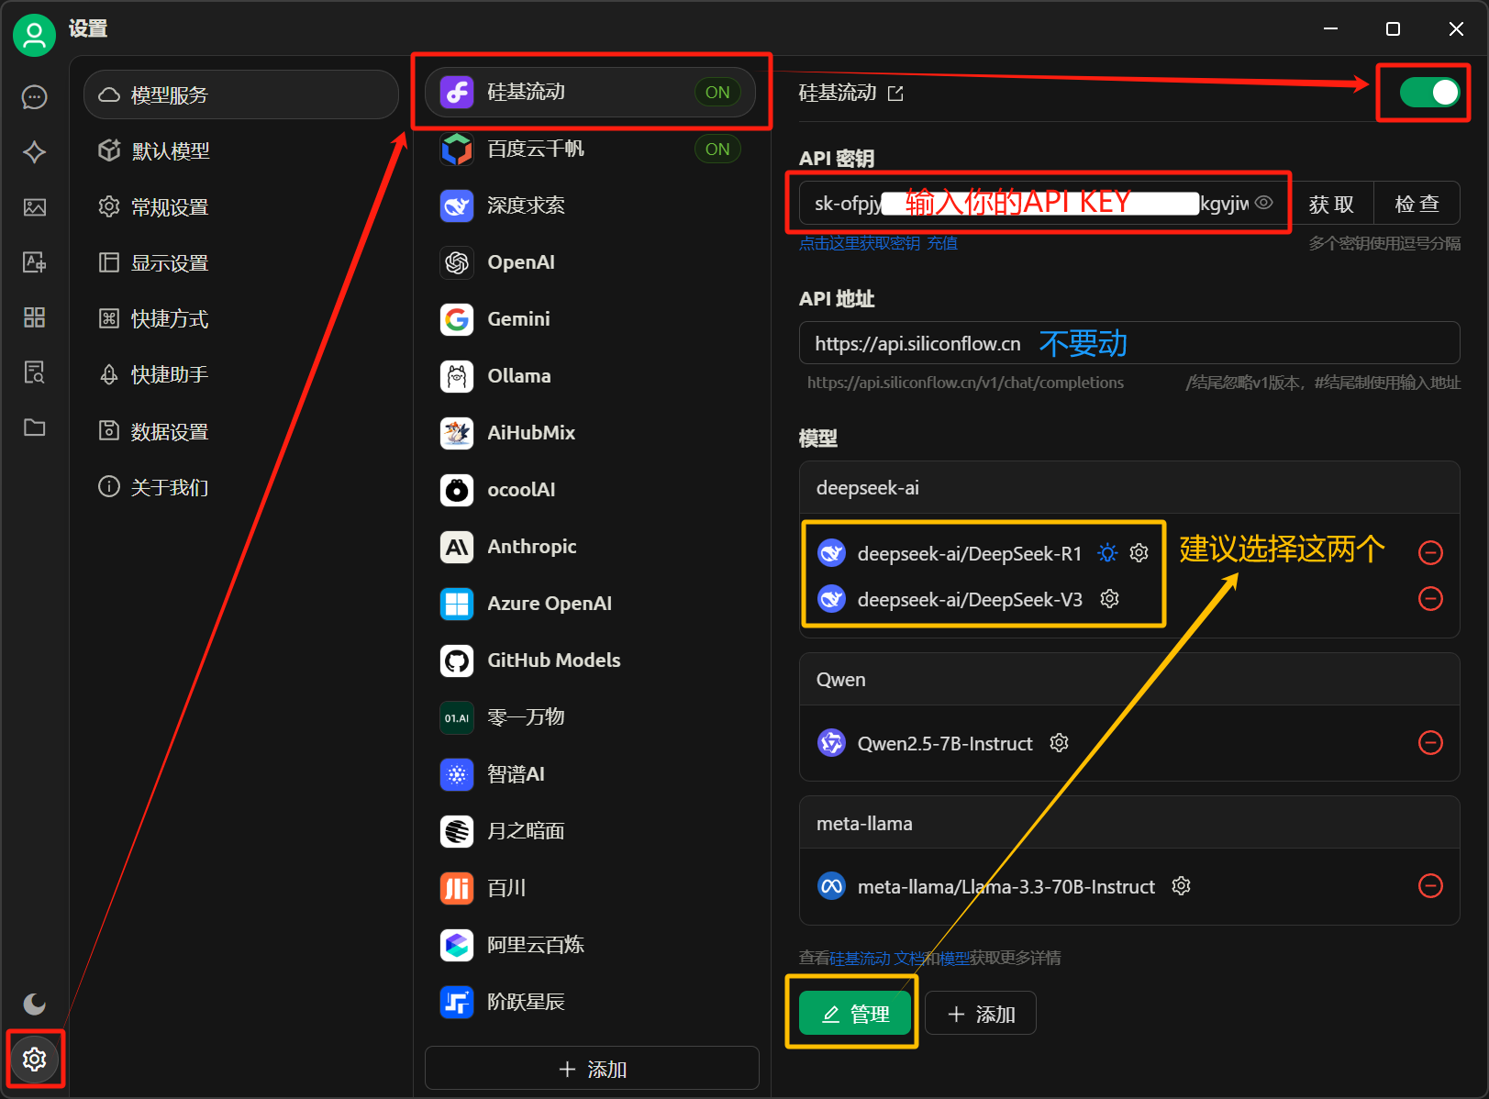The height and width of the screenshot is (1099, 1489).
Task: Click 添加 button next to 管理
Action: tap(981, 1014)
